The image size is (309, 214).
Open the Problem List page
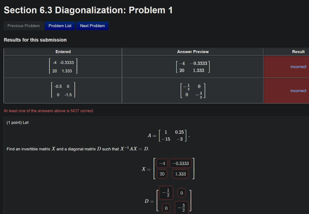(x=60, y=26)
